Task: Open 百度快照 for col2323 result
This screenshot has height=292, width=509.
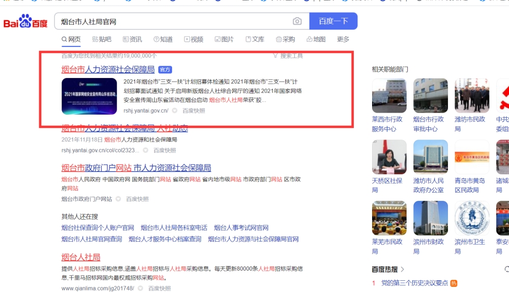Action: pyautogui.click(x=164, y=150)
